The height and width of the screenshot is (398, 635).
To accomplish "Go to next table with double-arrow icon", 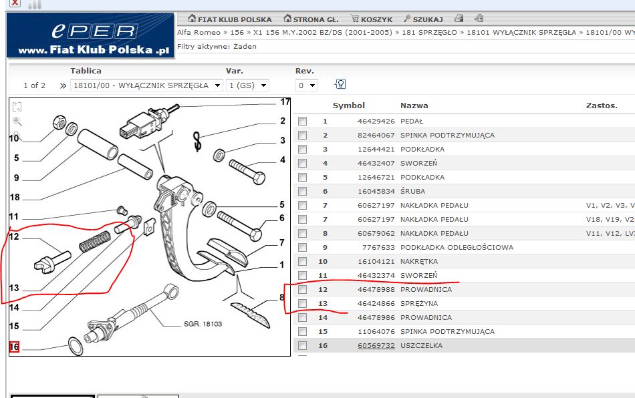I will click(63, 85).
